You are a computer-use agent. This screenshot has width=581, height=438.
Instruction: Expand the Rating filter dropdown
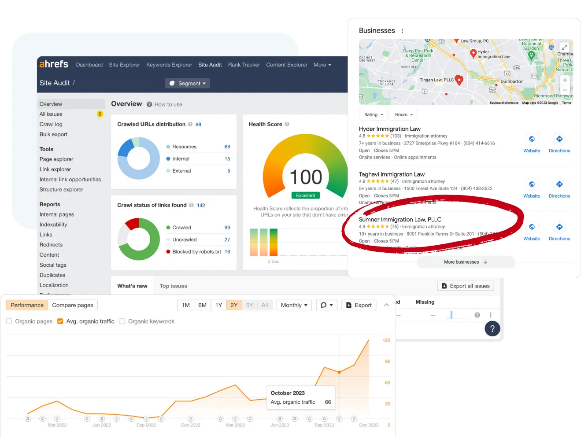pos(373,115)
